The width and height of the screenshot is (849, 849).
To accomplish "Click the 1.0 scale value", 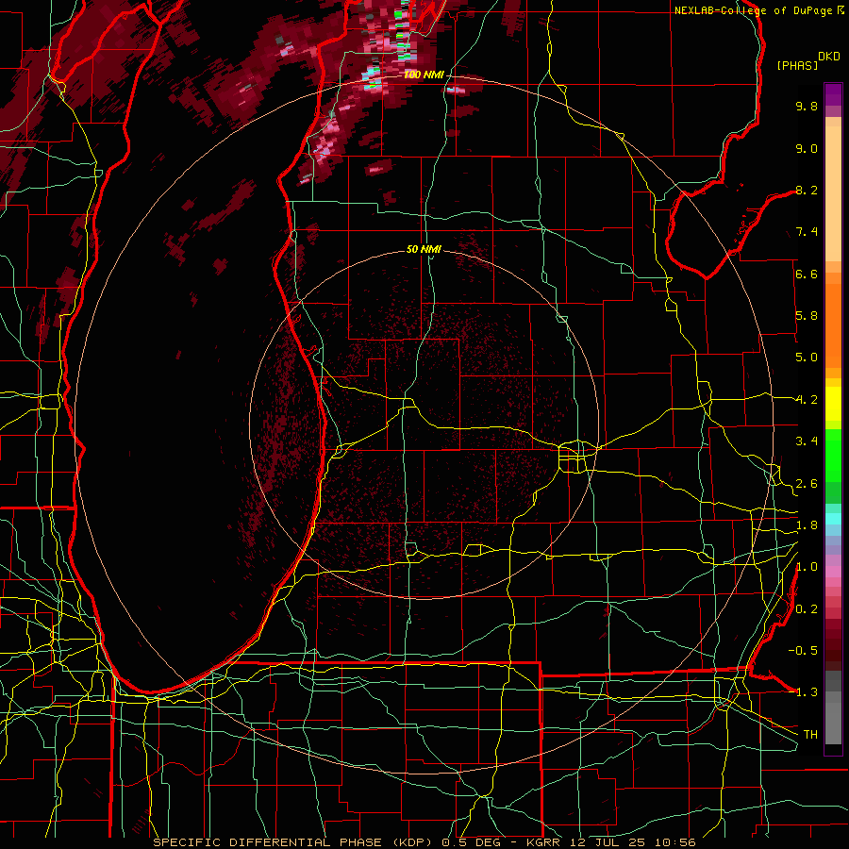I will pos(807,567).
